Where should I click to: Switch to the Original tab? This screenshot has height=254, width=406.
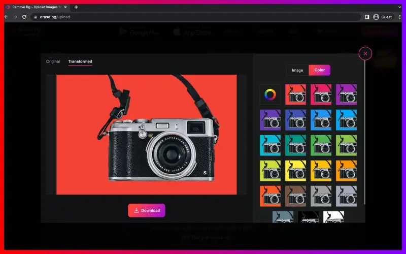point(53,61)
